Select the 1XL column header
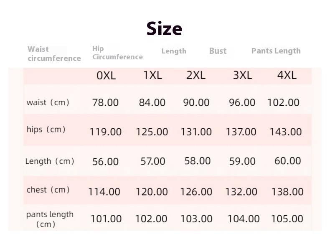The image size is (330, 239). point(152,75)
